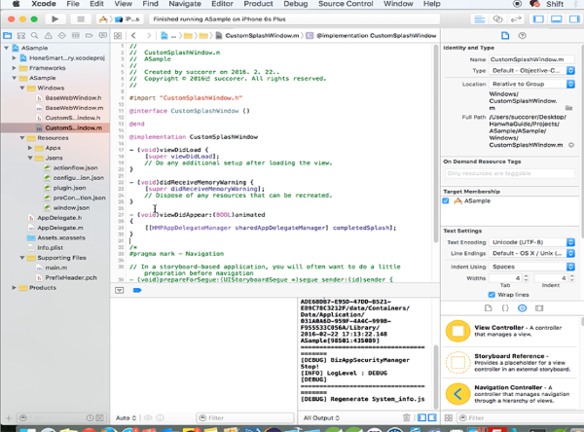Screen dimensions: 584x432
Task: Toggle the console pane
Action: pos(432,417)
